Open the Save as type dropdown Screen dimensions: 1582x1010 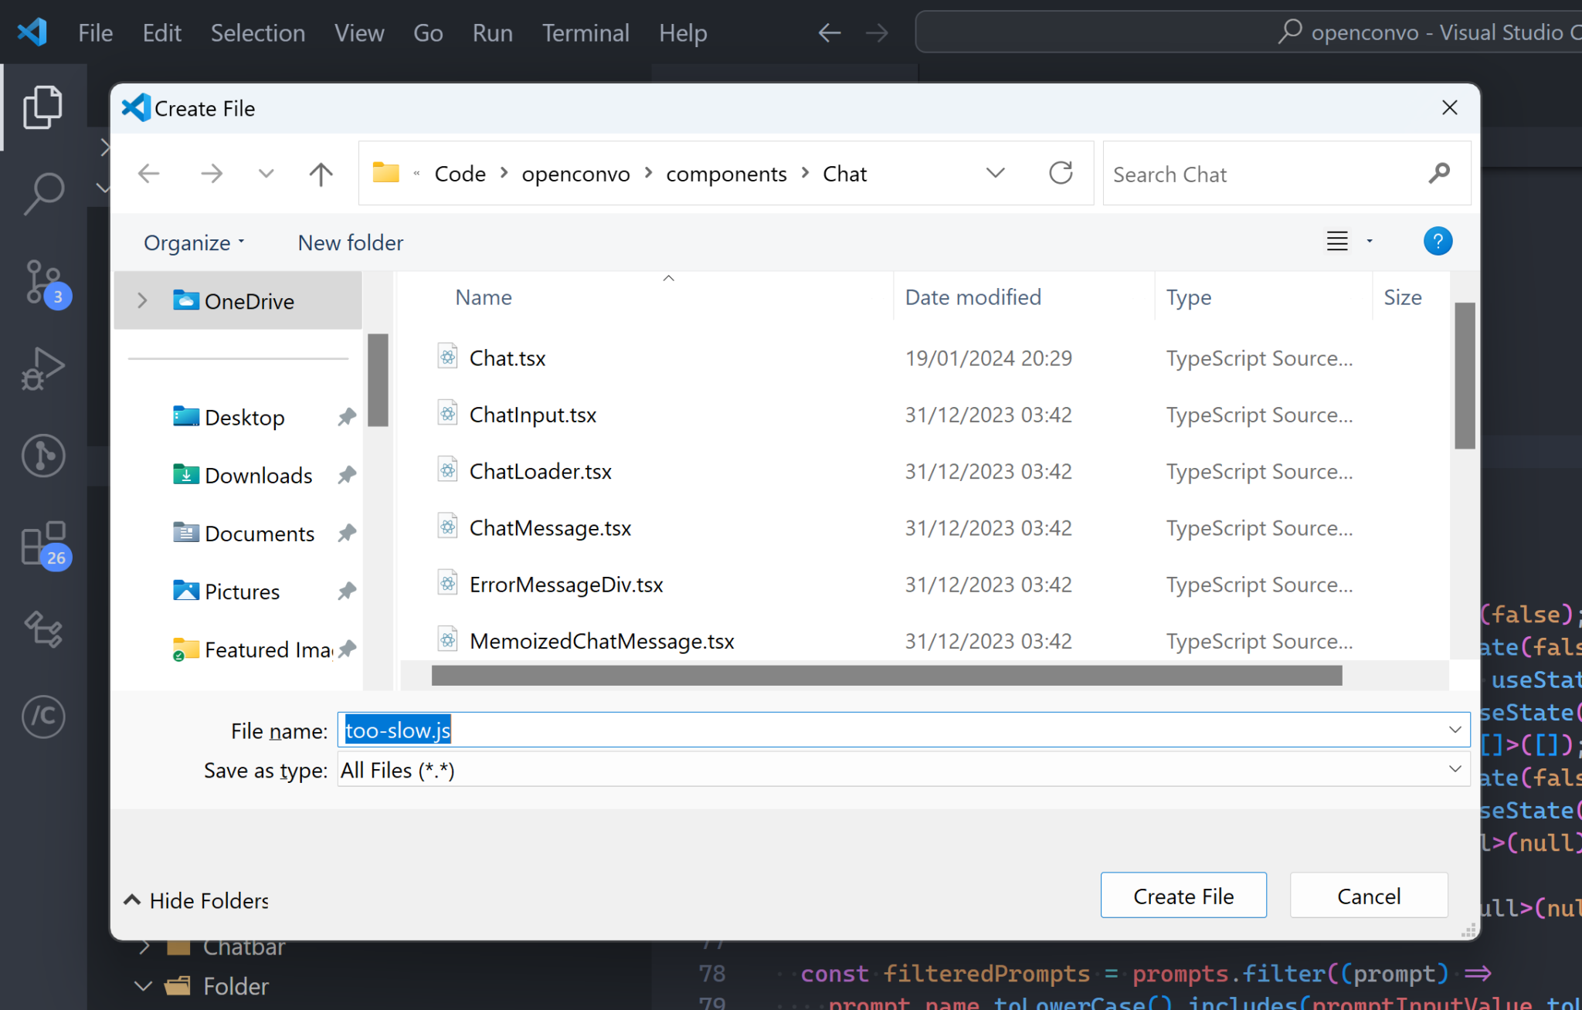(x=1455, y=769)
